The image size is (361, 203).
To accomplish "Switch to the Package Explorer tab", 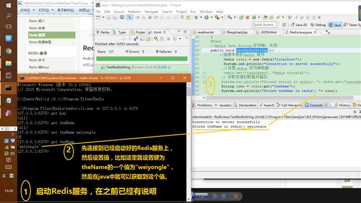I will (103, 32).
